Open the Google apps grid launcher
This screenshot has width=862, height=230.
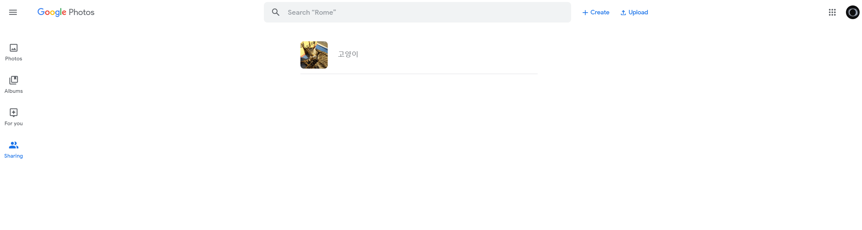pos(832,12)
